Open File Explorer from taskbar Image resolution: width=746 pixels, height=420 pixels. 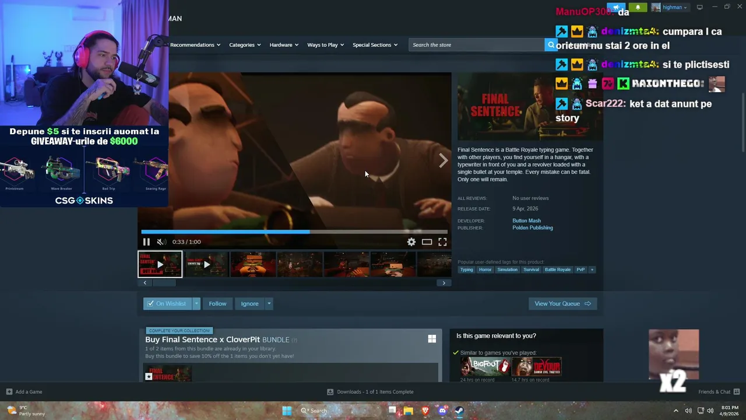[x=409, y=411]
